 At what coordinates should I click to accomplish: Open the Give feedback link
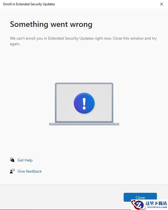click(x=30, y=171)
